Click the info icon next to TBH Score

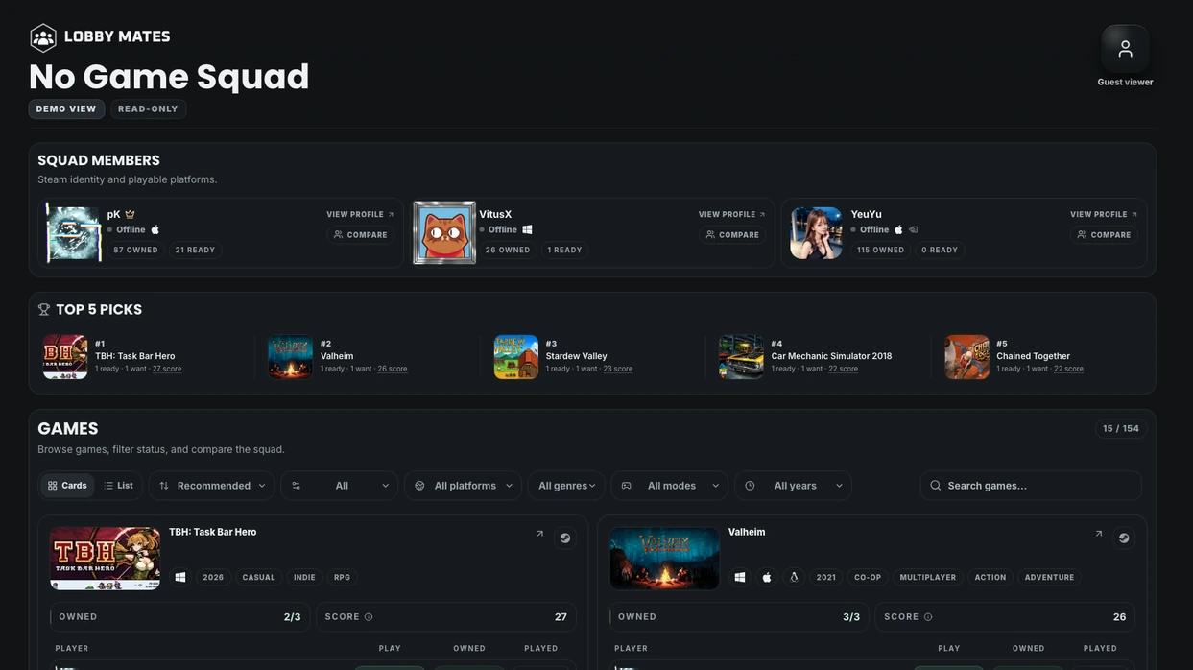(x=369, y=617)
